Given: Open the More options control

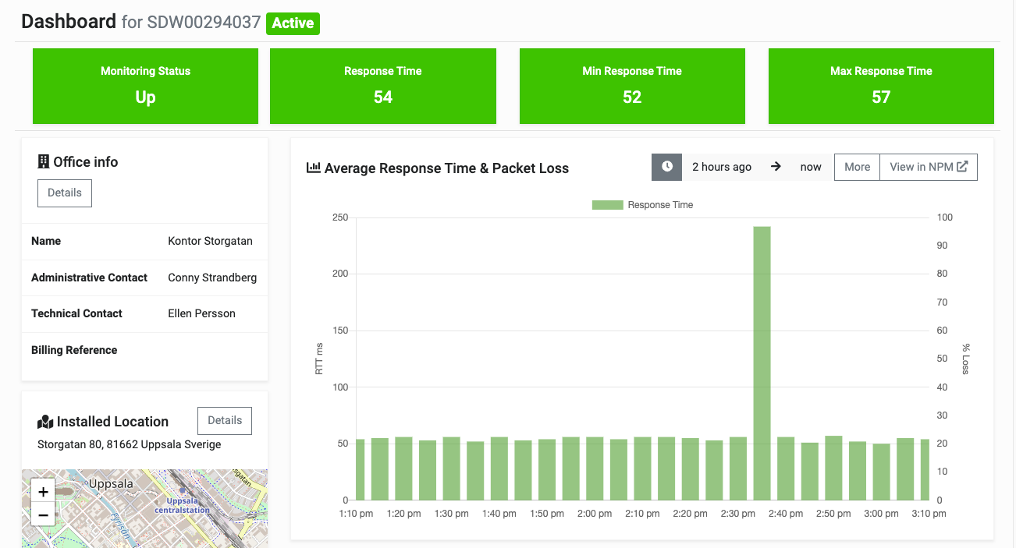Looking at the screenshot, I should coord(857,166).
